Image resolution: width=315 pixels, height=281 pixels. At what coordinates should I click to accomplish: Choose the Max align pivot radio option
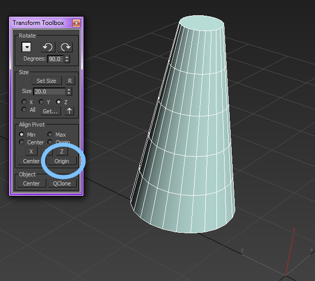50,135
